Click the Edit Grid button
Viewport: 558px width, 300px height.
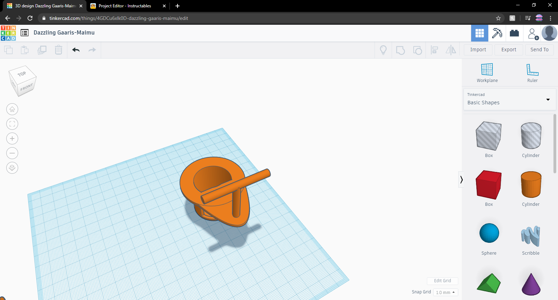tap(443, 281)
